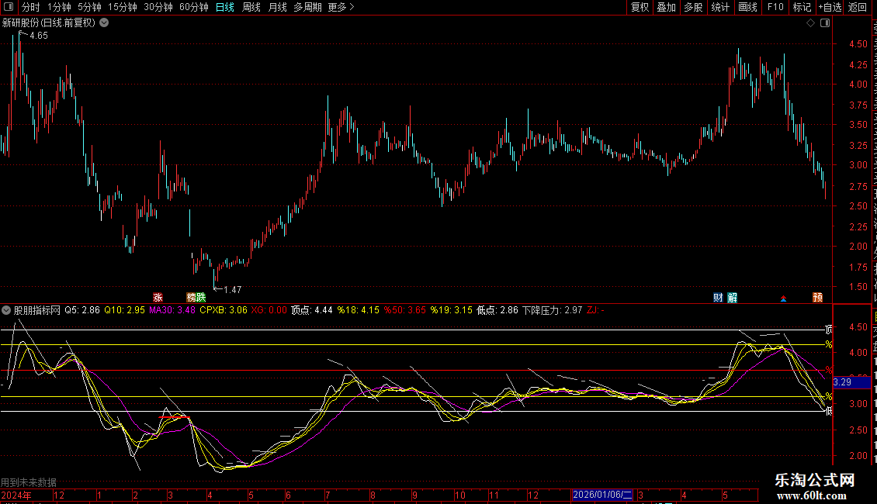
Task: Click the 顶点: 4.44 value
Action: point(311,310)
